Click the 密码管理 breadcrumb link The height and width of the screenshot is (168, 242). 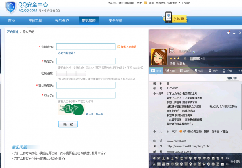pos(13,31)
